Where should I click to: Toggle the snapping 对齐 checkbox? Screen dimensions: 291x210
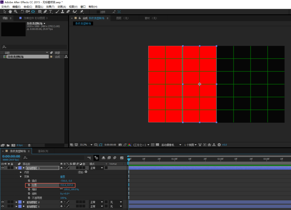pos(98,12)
